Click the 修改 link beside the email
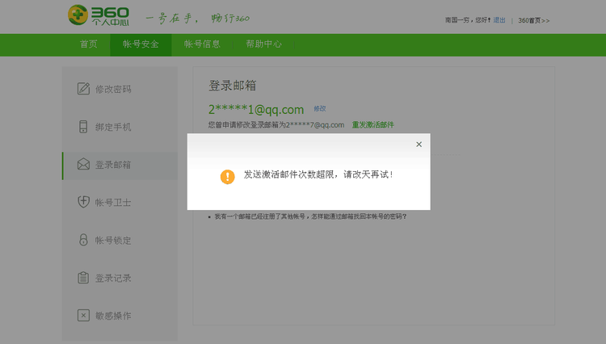 click(x=320, y=108)
